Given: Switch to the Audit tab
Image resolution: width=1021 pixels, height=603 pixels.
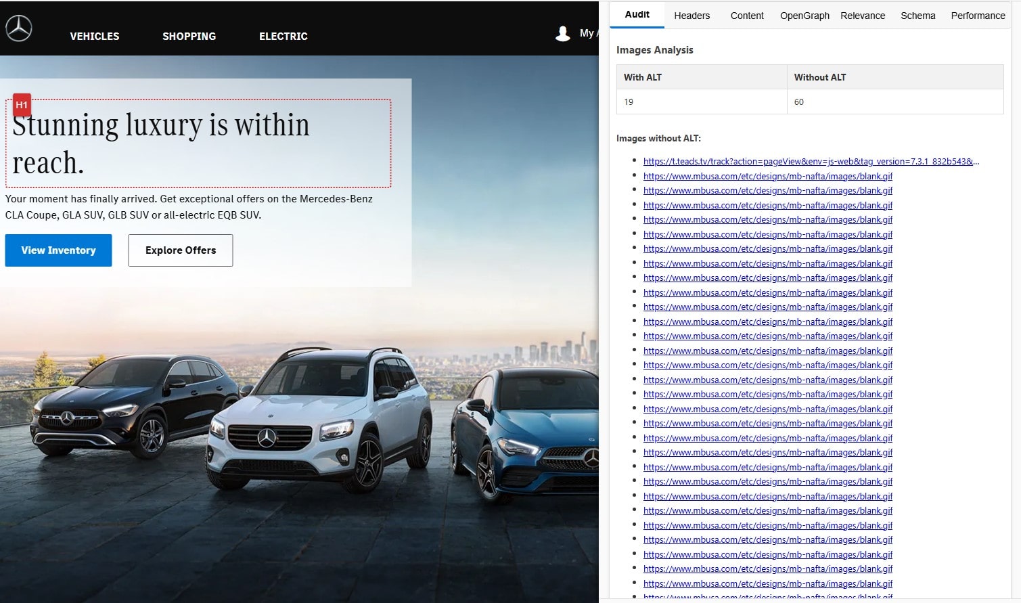Looking at the screenshot, I should pyautogui.click(x=637, y=14).
